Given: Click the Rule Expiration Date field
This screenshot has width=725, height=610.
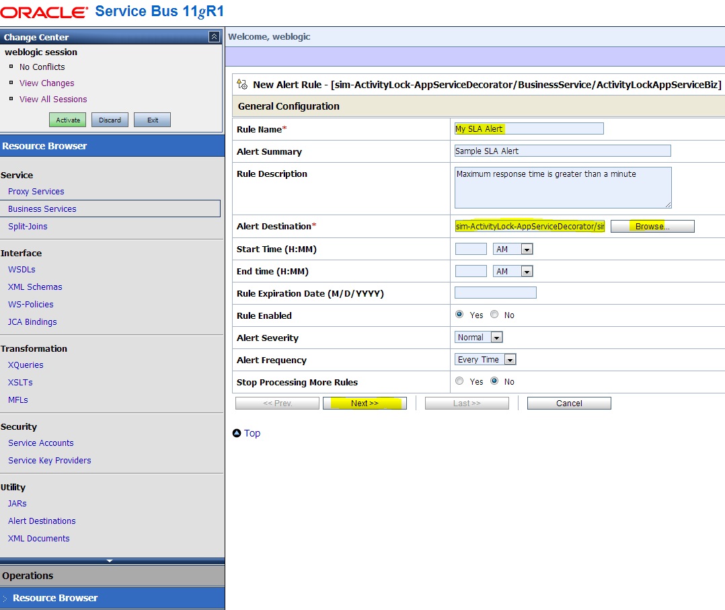Looking at the screenshot, I should pos(496,293).
